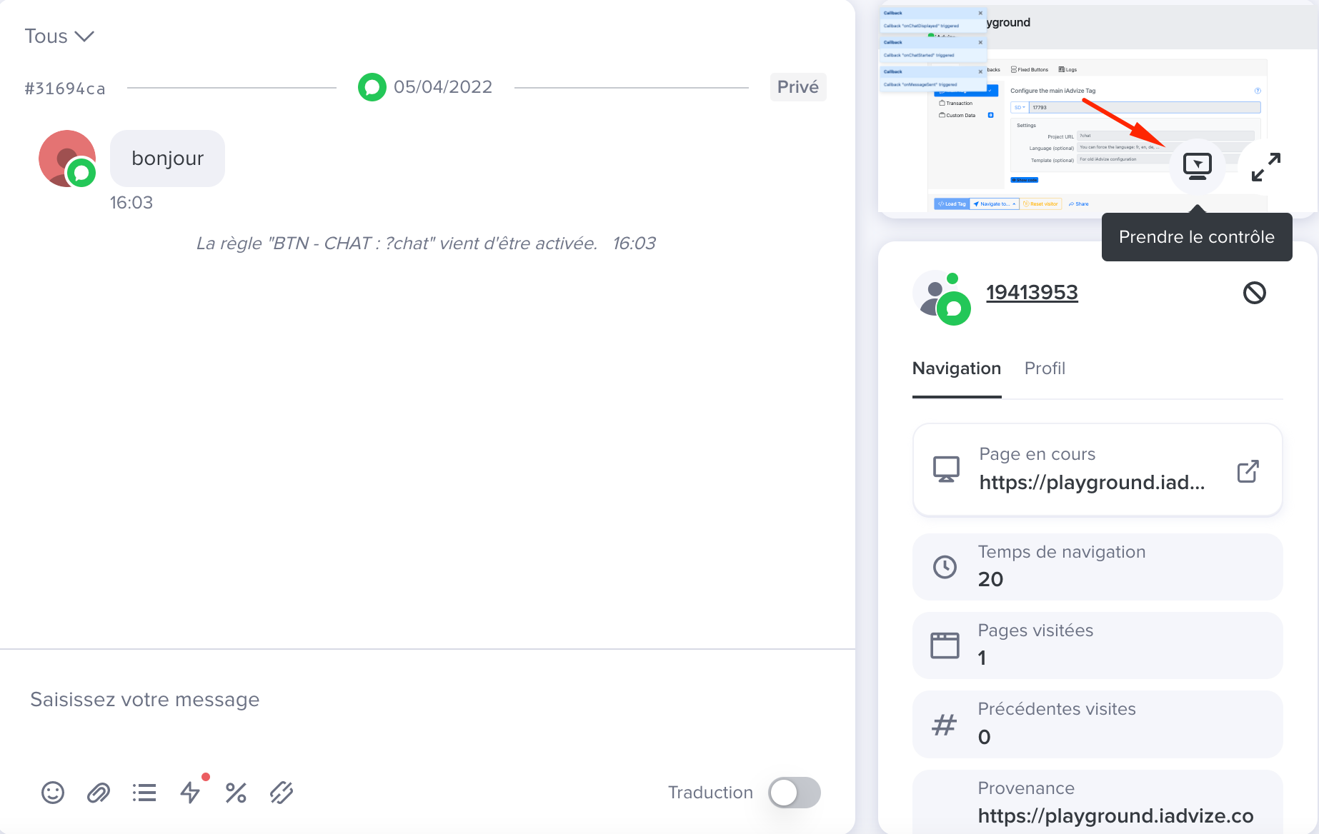Click the Privé label

(798, 87)
